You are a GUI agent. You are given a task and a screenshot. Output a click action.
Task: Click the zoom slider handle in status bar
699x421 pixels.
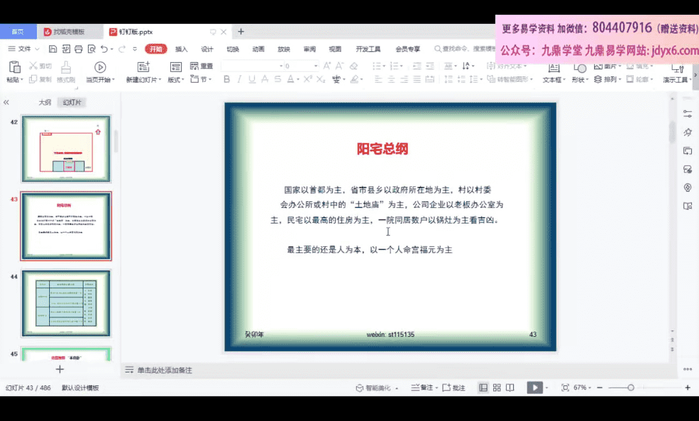(x=631, y=387)
